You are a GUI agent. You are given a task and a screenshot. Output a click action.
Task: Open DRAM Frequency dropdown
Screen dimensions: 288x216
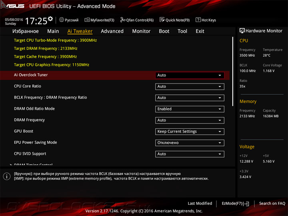(190, 120)
